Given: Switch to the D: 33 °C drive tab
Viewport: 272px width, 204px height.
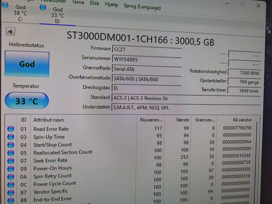Looking at the screenshot, I should point(58,15).
